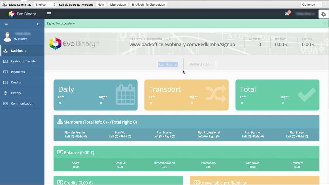Click the Transfers label
The width and height of the screenshot is (329, 185).
click(x=297, y=163)
